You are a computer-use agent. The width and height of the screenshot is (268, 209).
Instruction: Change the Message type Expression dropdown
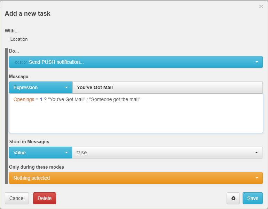(41, 87)
